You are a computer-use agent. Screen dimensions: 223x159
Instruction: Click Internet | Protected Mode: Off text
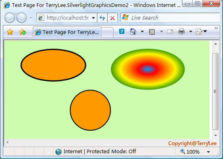click(100, 151)
